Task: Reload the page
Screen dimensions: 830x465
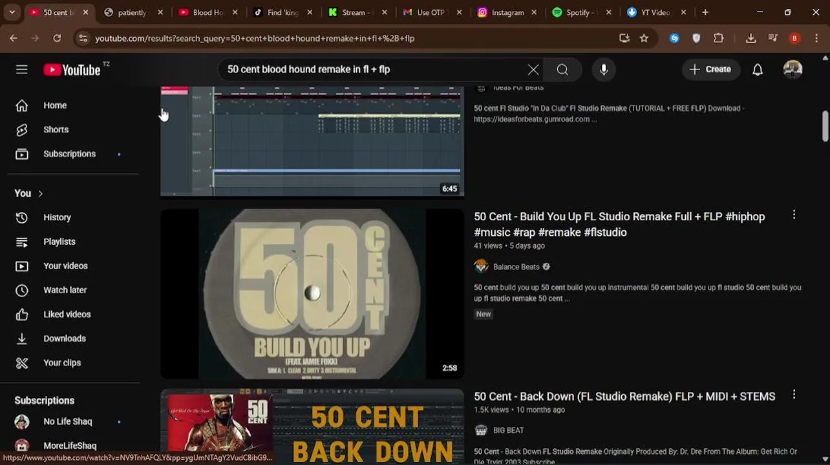Action: point(57,38)
